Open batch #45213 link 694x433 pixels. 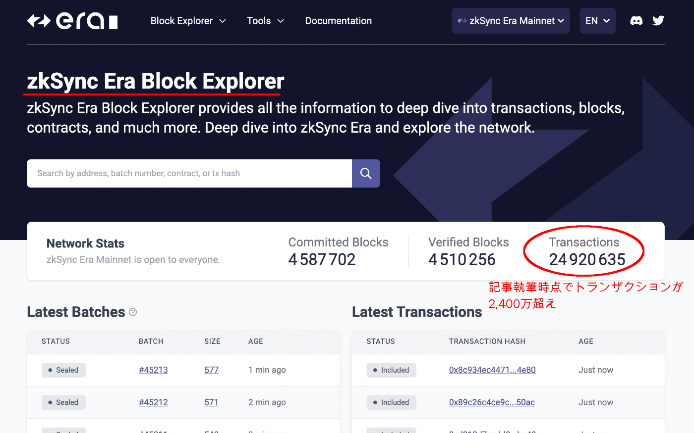(x=153, y=370)
